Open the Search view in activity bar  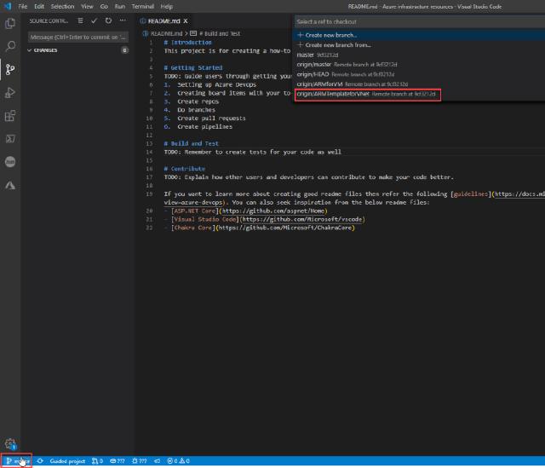pyautogui.click(x=10, y=47)
